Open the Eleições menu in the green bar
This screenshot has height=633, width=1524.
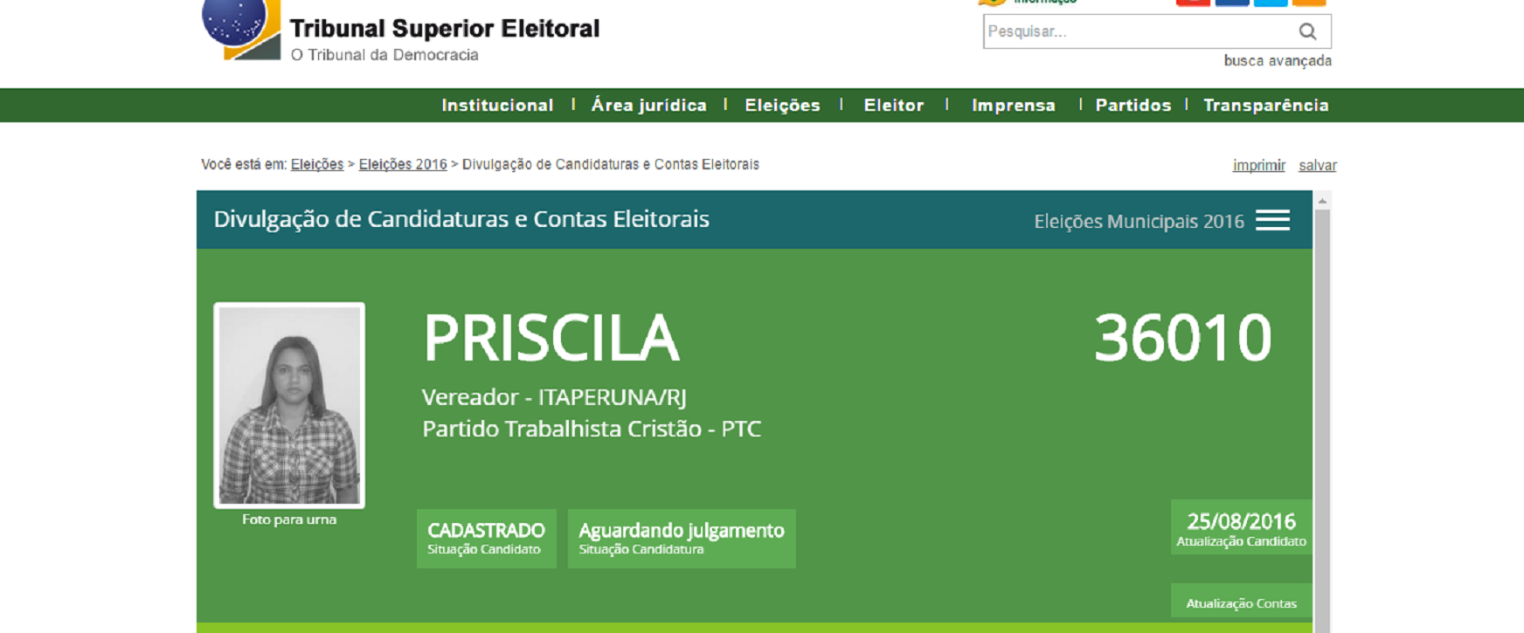pos(782,106)
